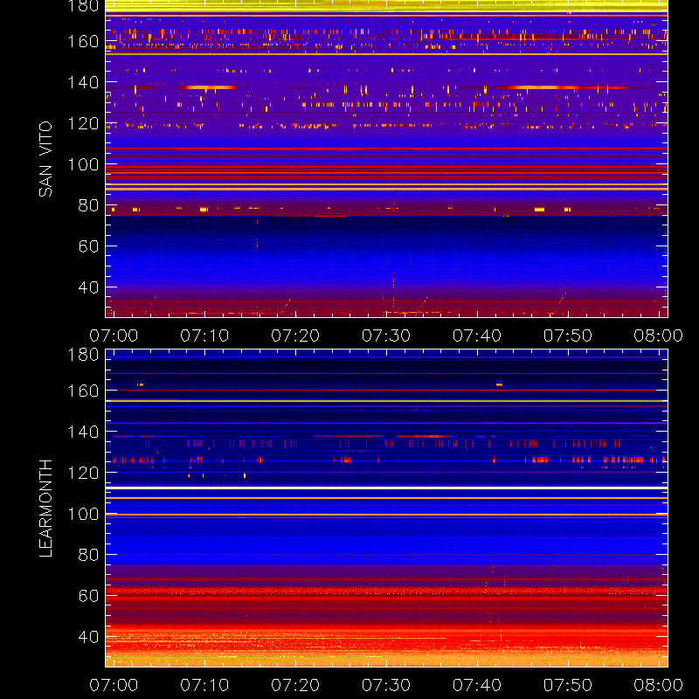Choose Learmonth plot's 07:20 time label

(295, 685)
